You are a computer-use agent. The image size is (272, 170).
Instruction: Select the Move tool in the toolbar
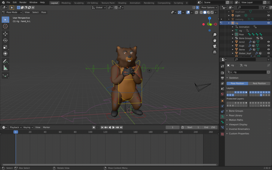5,33
